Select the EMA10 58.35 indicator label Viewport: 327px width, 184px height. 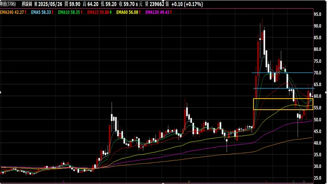coord(69,12)
